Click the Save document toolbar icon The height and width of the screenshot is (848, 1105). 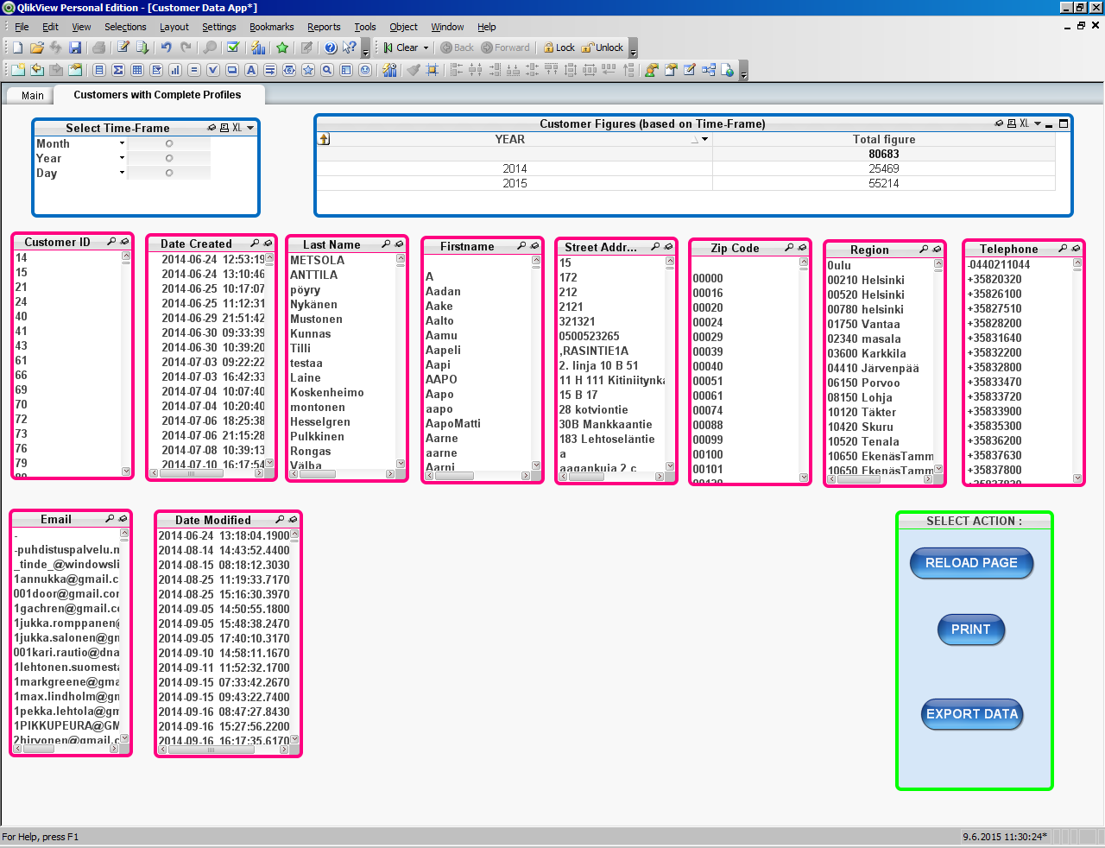tap(75, 47)
